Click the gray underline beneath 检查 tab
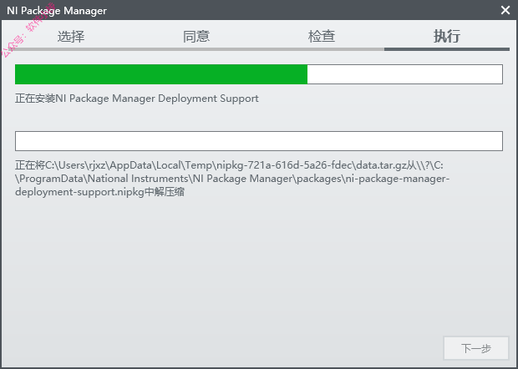 click(x=322, y=49)
